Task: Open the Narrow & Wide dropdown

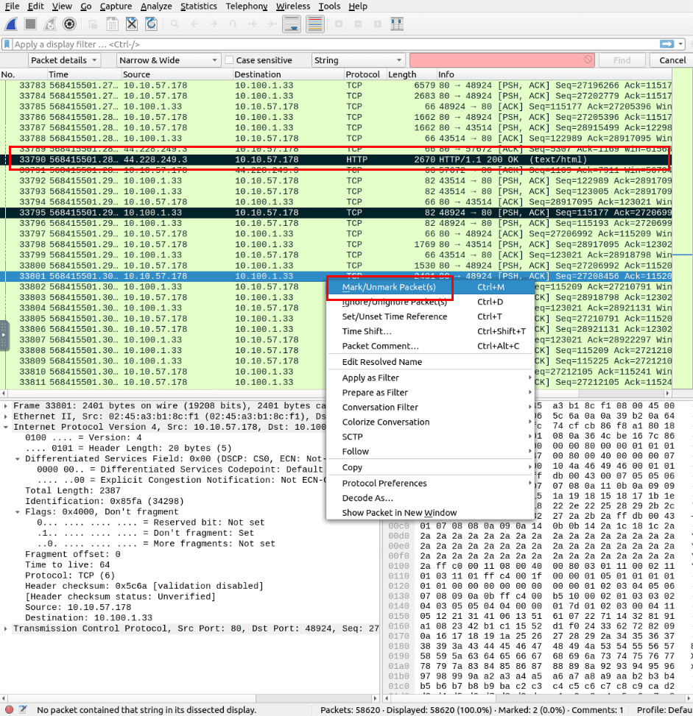Action: pyautogui.click(x=169, y=60)
